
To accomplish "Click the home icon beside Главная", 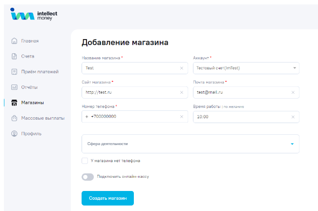I will point(14,41).
